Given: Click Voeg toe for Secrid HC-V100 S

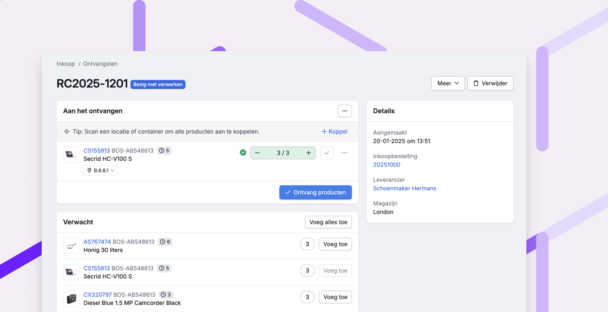Looking at the screenshot, I should point(335,271).
